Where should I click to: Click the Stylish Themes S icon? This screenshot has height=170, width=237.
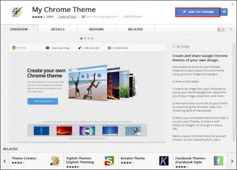coord(109,161)
